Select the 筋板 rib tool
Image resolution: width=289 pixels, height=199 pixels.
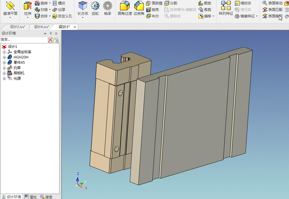pos(205,3)
